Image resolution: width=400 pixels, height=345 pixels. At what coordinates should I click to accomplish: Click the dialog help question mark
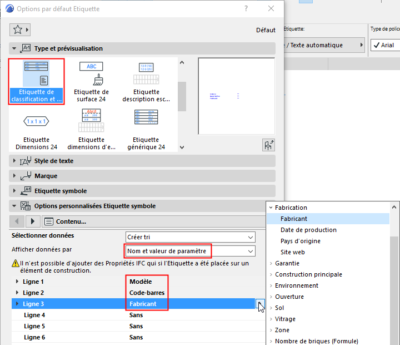click(246, 8)
